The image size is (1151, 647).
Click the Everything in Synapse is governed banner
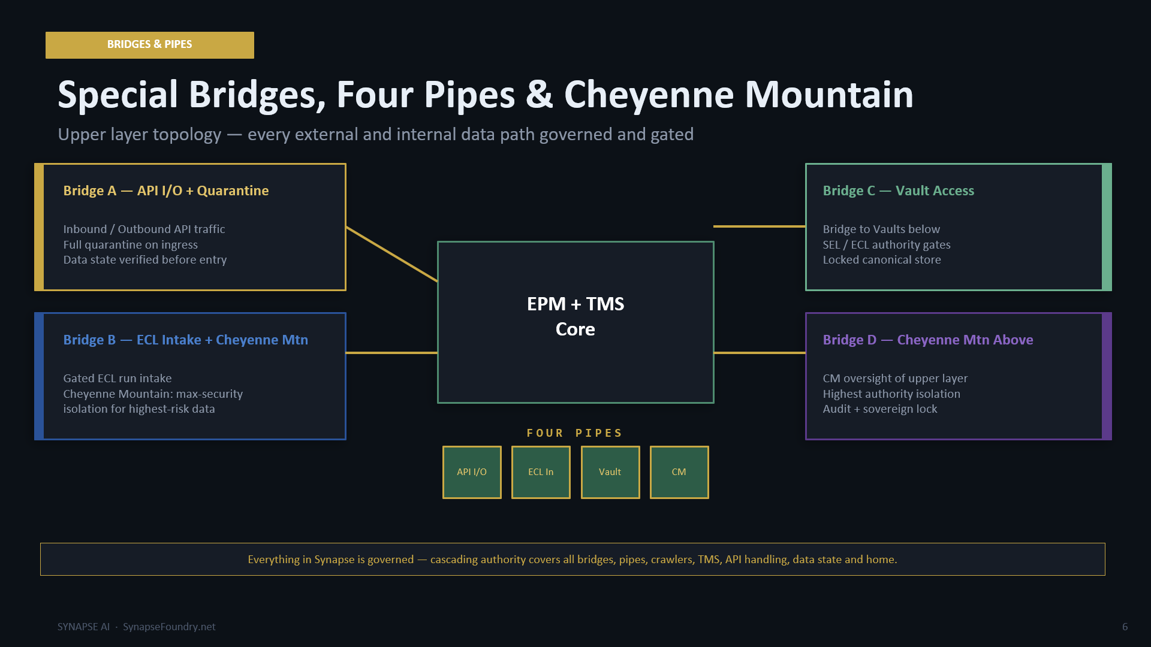click(573, 559)
